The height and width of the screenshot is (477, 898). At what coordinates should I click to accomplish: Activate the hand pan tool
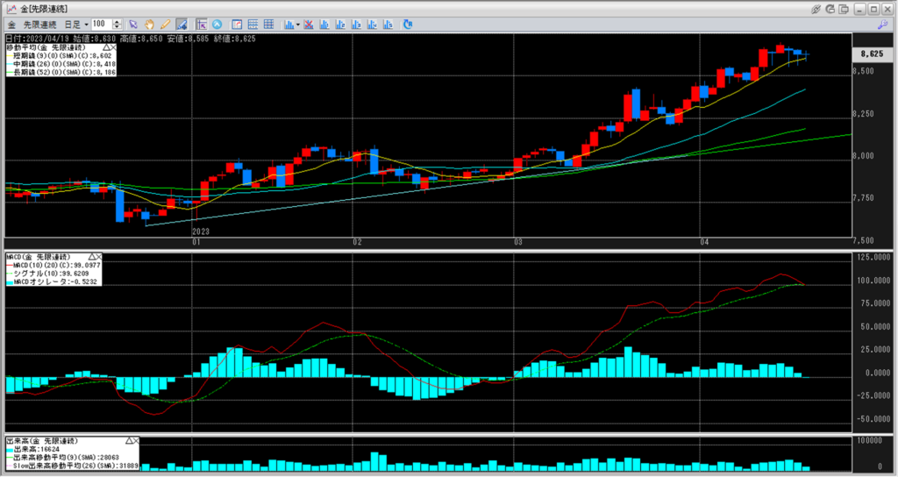click(149, 24)
